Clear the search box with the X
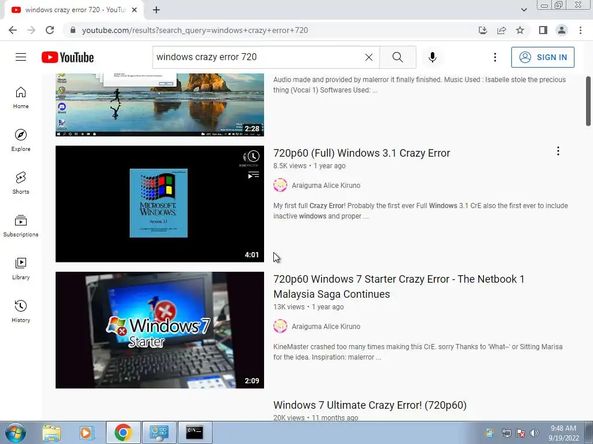 (x=369, y=57)
